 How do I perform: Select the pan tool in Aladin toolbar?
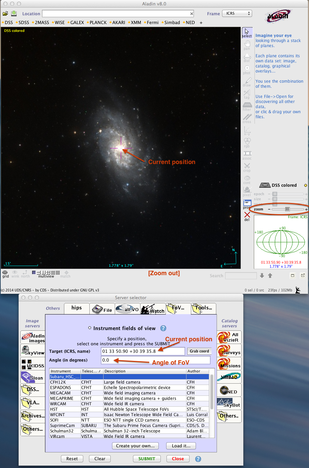247,45
